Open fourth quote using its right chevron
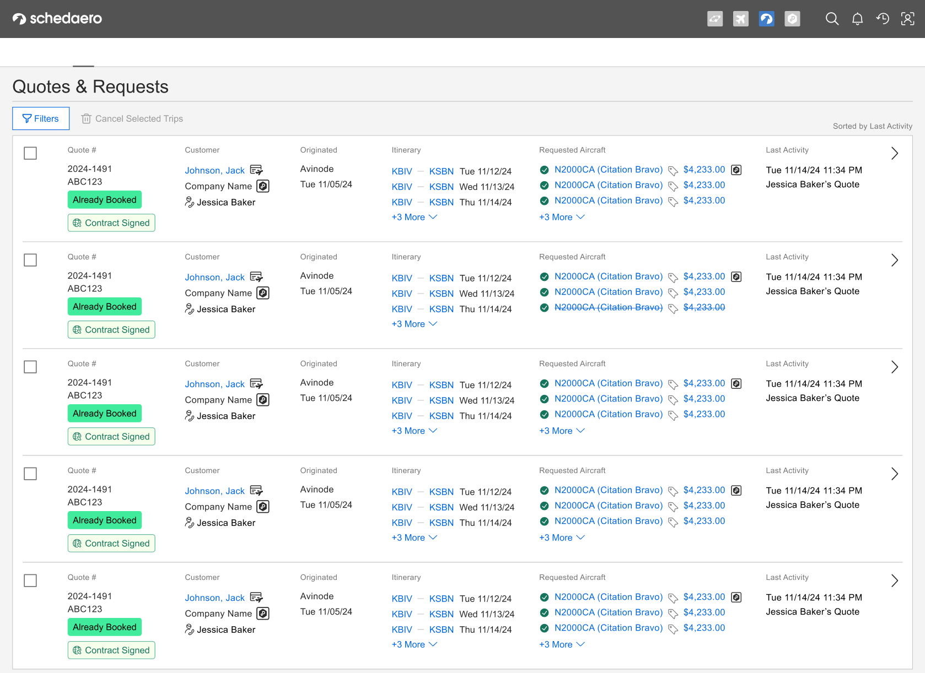The height and width of the screenshot is (673, 925). click(895, 474)
